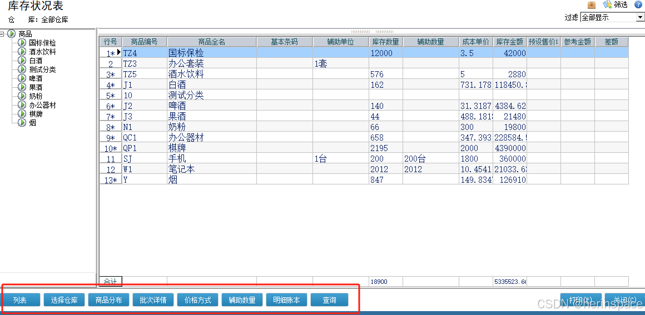Open 商品分布 view
This screenshot has height=315, width=645.
108,300
